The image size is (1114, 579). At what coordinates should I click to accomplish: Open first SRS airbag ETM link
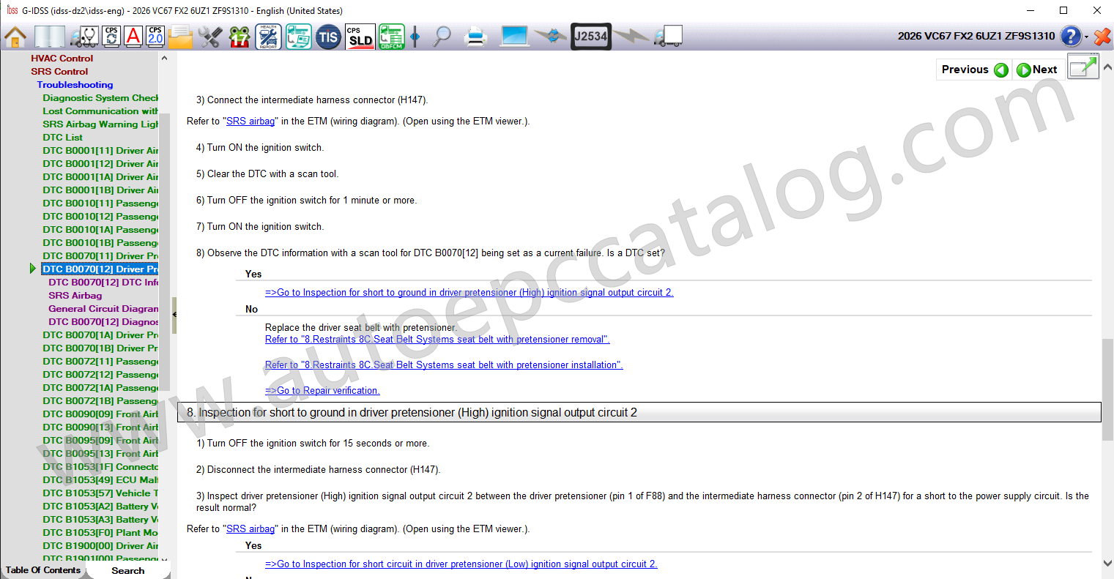click(250, 121)
